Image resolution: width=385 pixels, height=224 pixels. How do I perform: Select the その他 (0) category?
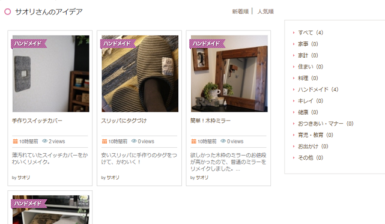pos(311,158)
